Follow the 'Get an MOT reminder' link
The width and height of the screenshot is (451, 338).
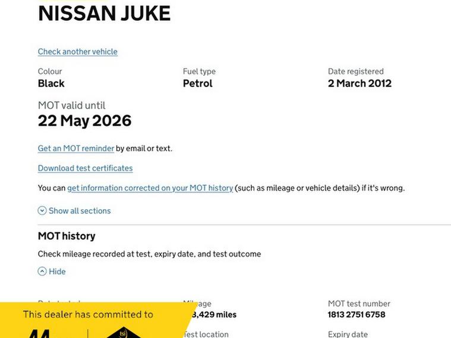pyautogui.click(x=76, y=149)
